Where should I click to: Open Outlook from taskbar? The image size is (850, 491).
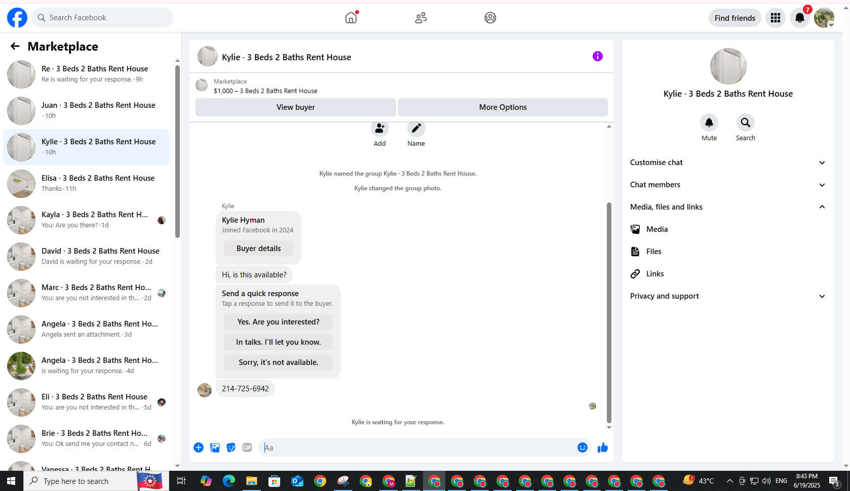297,481
